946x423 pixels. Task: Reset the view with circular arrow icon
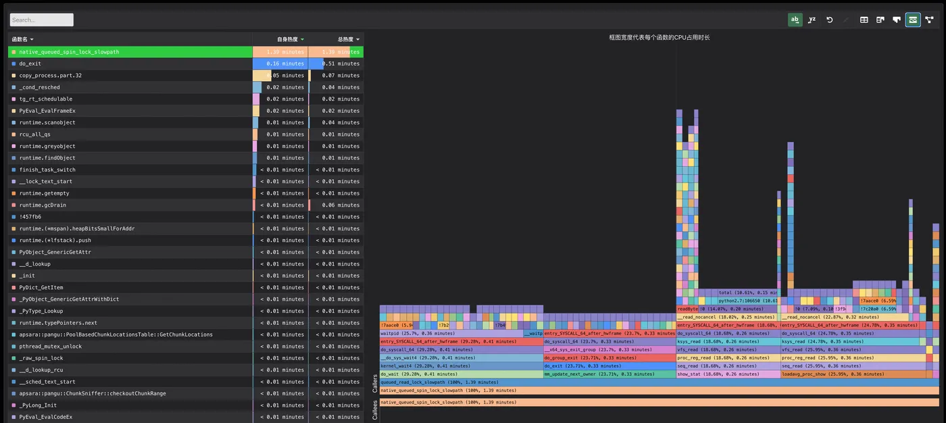click(829, 20)
